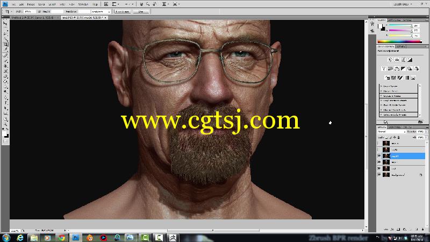Add a Channel Mixer adjustment

click(417, 69)
